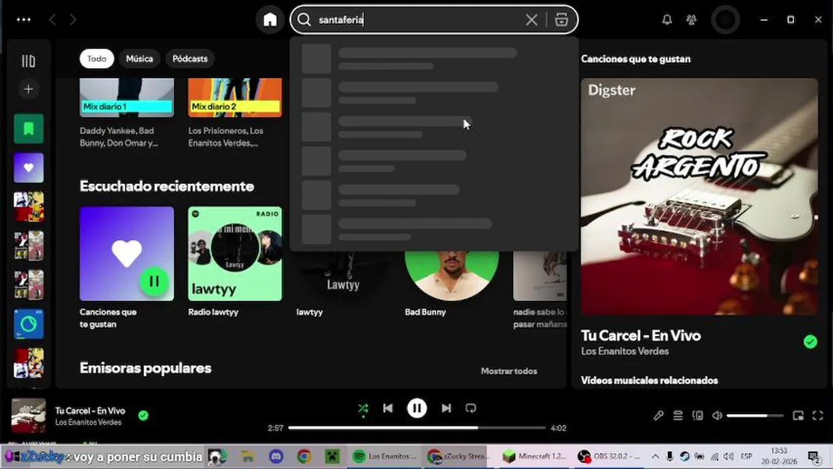Open Windows notification center icon
The height and width of the screenshot is (469, 833).
(813, 457)
